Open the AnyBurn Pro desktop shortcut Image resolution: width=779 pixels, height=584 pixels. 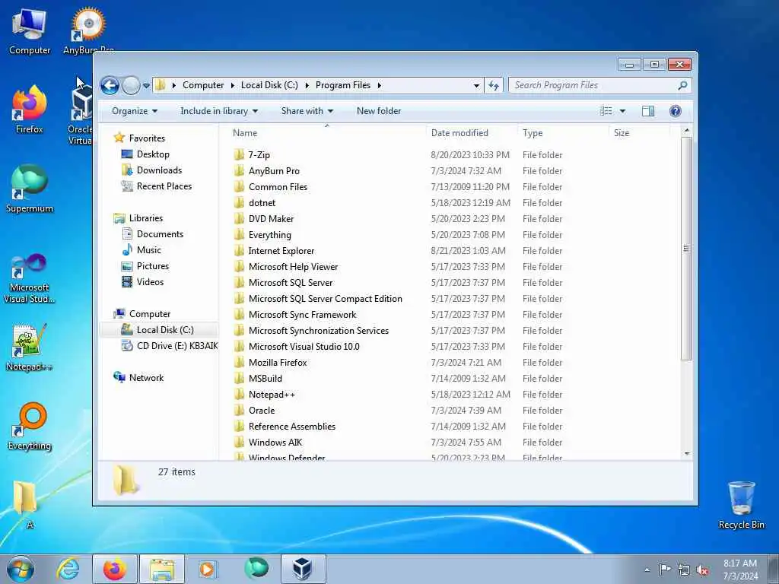tap(88, 31)
